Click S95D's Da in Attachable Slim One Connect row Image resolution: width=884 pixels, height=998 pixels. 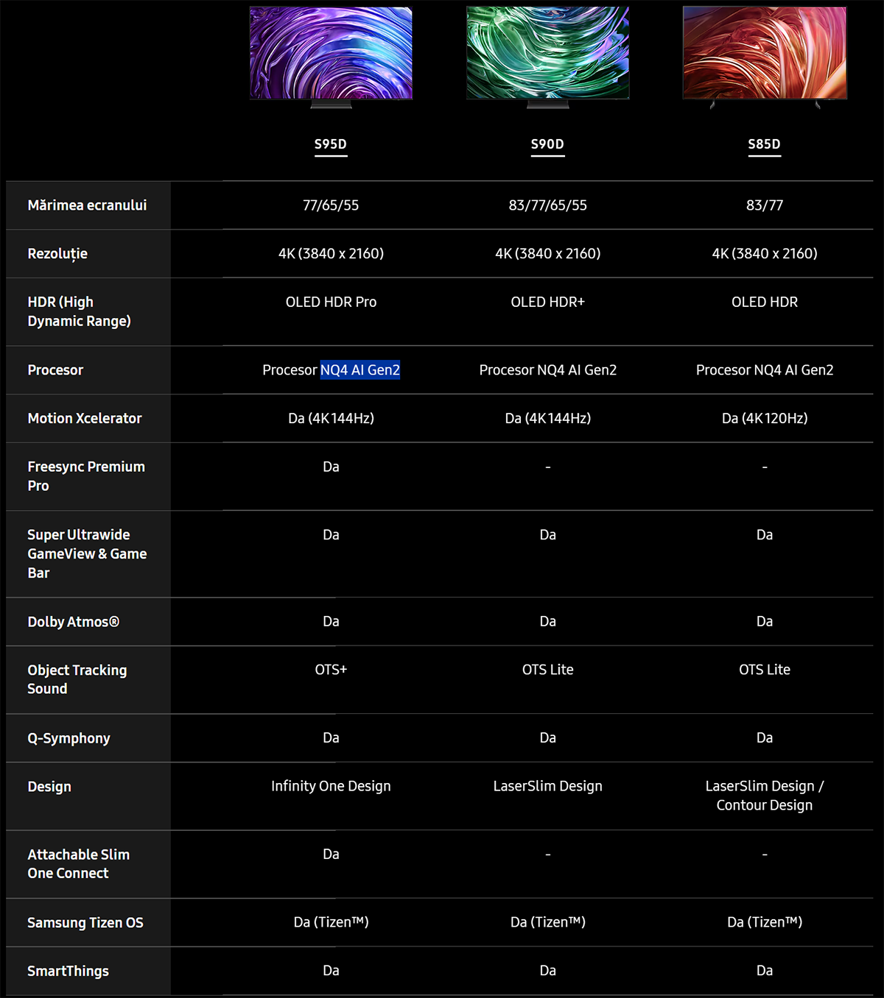331,854
